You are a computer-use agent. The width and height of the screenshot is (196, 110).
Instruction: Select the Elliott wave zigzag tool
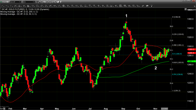coord(15,6)
